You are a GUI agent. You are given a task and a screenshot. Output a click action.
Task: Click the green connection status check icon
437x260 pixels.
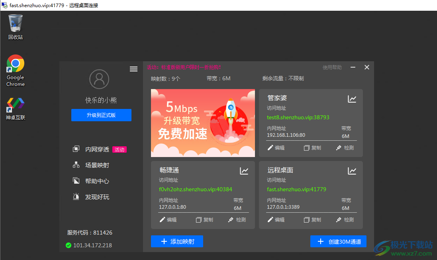(x=68, y=245)
